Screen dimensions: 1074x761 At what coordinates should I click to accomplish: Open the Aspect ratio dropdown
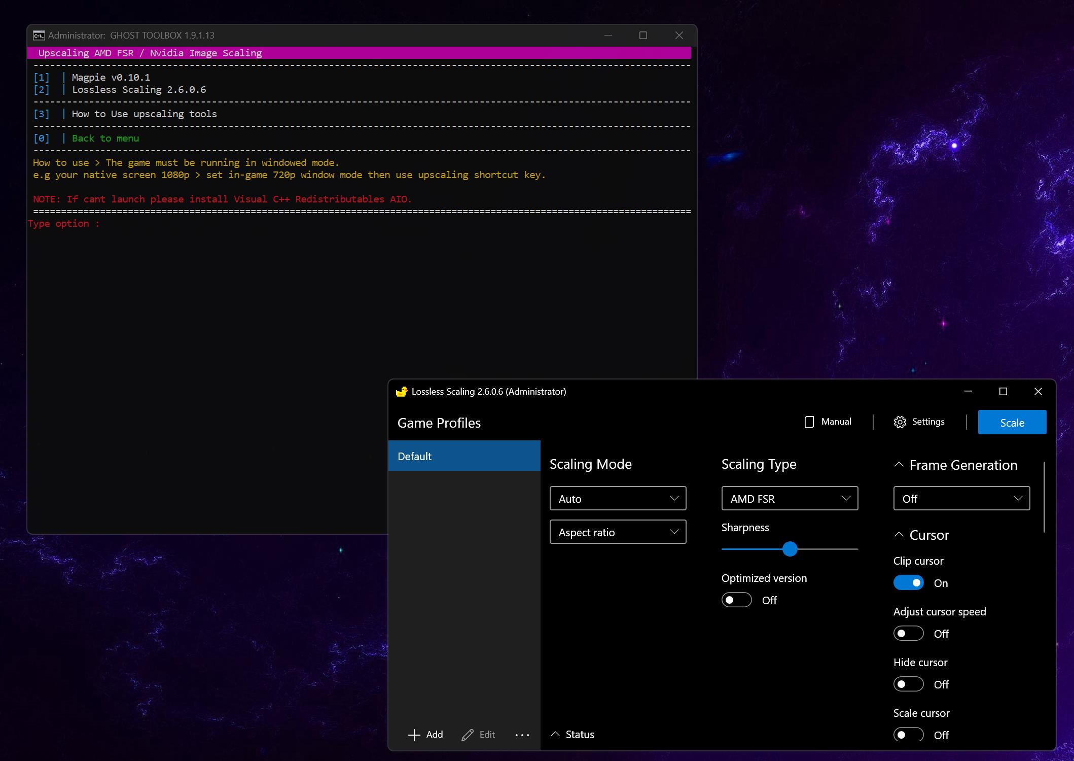point(618,532)
